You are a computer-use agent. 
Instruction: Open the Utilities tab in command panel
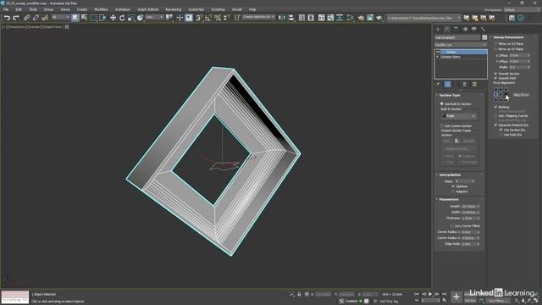[483, 29]
